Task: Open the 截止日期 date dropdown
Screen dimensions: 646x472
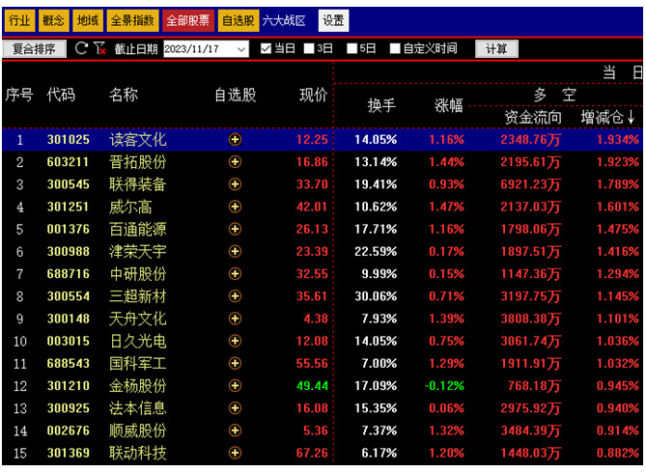Action: (241, 49)
